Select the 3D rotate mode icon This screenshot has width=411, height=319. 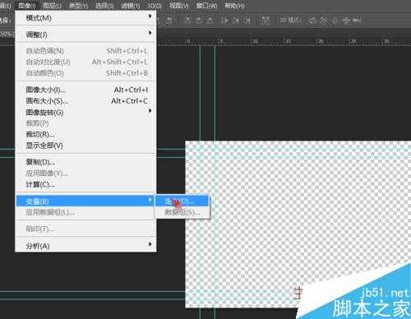(312, 21)
